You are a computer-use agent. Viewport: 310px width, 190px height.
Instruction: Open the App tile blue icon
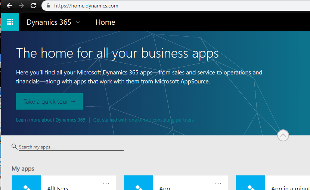(139, 183)
